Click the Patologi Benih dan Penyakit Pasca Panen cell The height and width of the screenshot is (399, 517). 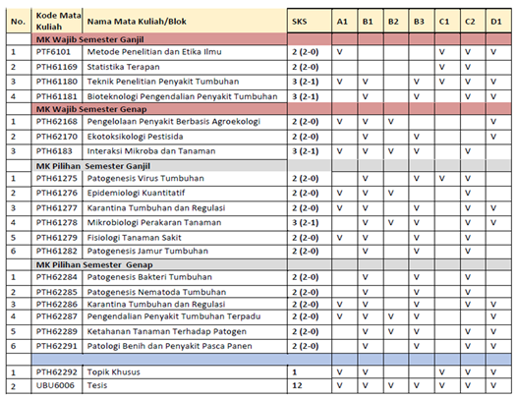tap(185, 346)
